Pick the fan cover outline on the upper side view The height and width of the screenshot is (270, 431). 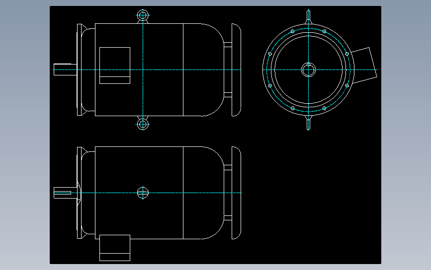237,69
